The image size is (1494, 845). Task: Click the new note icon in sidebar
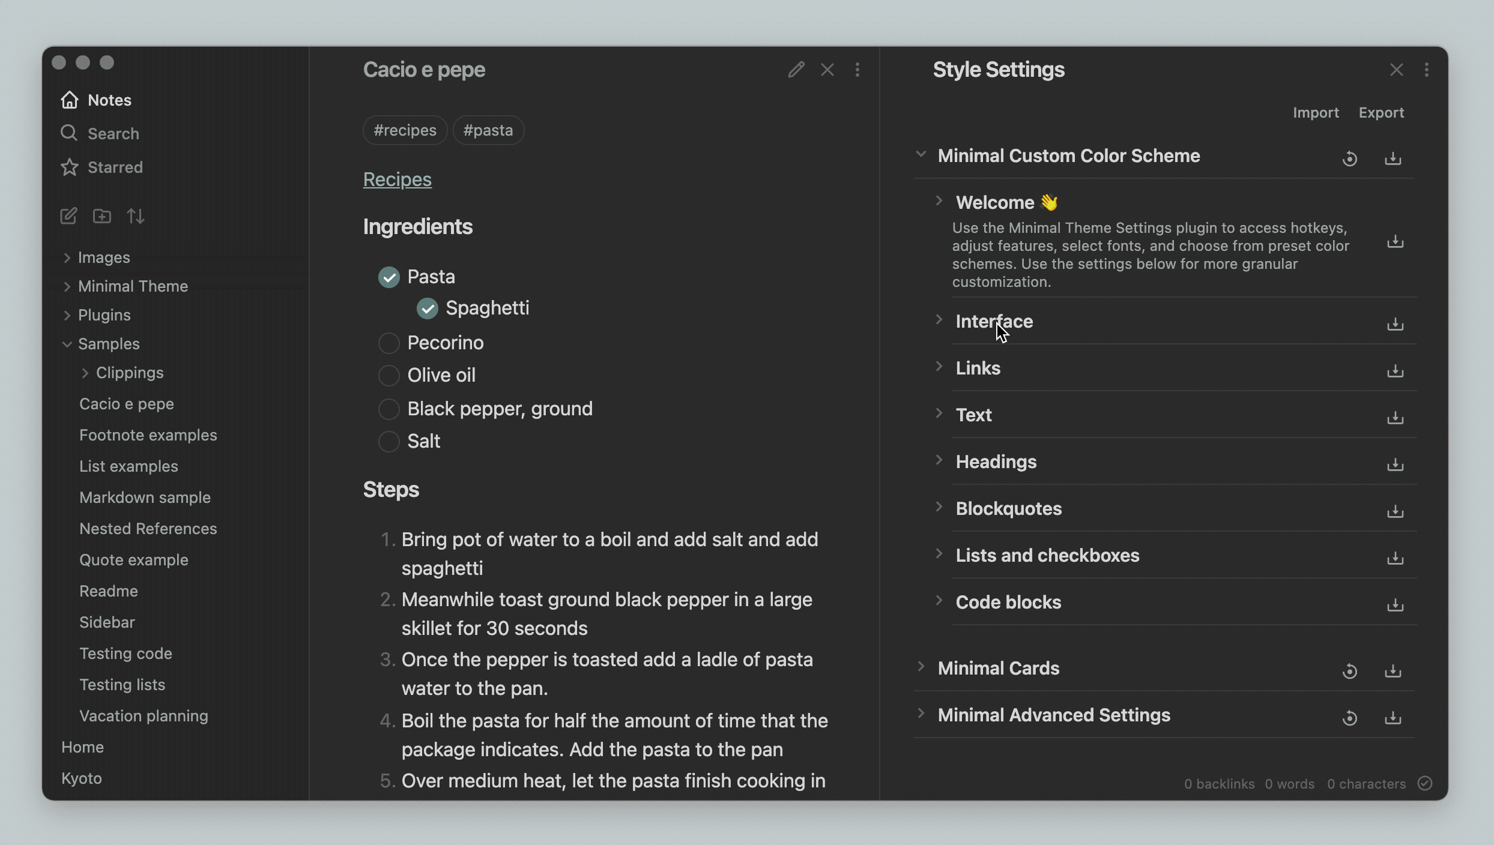point(68,216)
